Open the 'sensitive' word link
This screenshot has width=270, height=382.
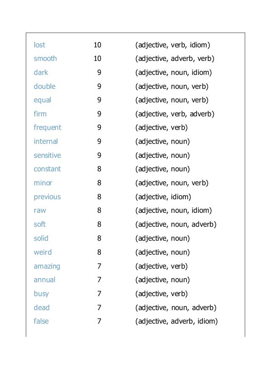click(x=47, y=155)
